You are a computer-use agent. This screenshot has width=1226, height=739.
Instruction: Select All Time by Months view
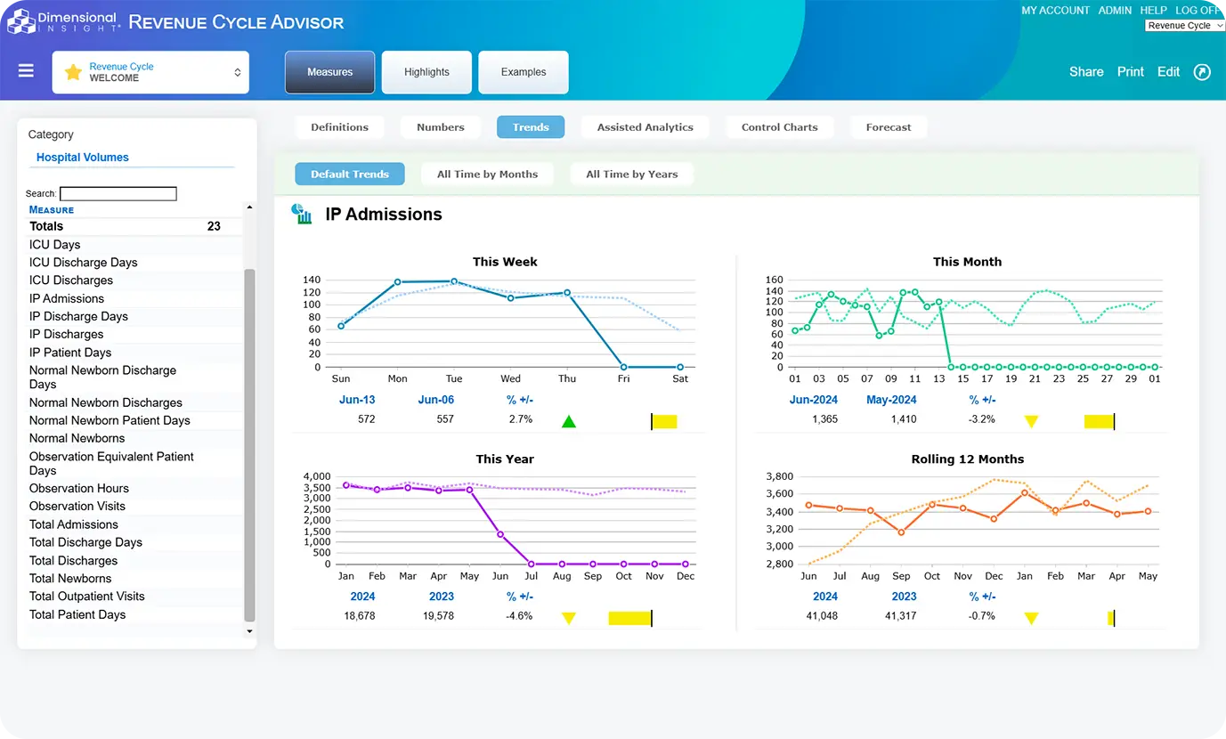pos(487,175)
